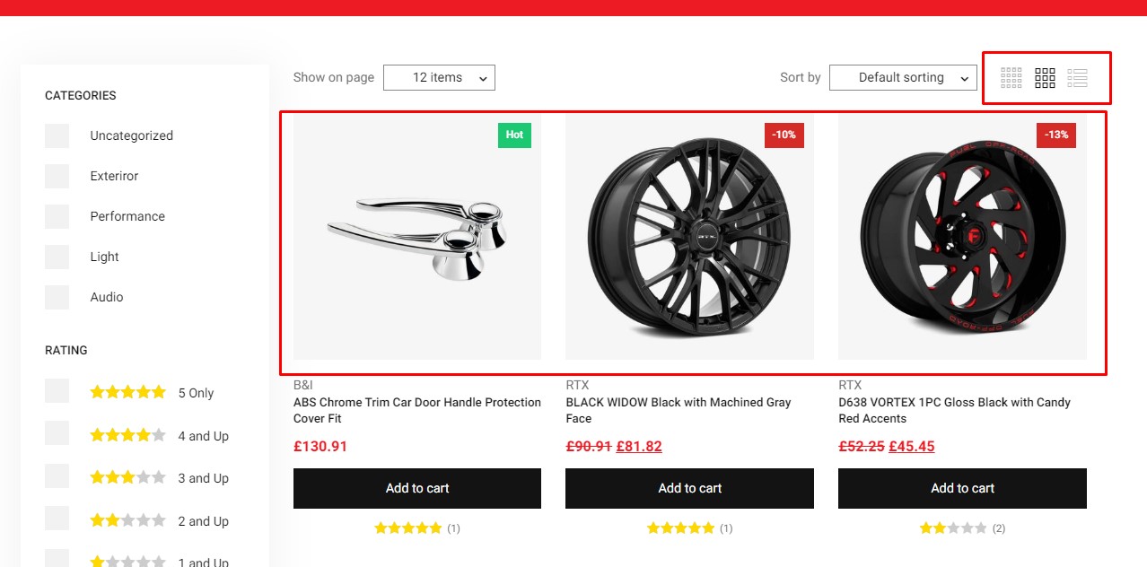Click the -13% discount badge

1056,135
